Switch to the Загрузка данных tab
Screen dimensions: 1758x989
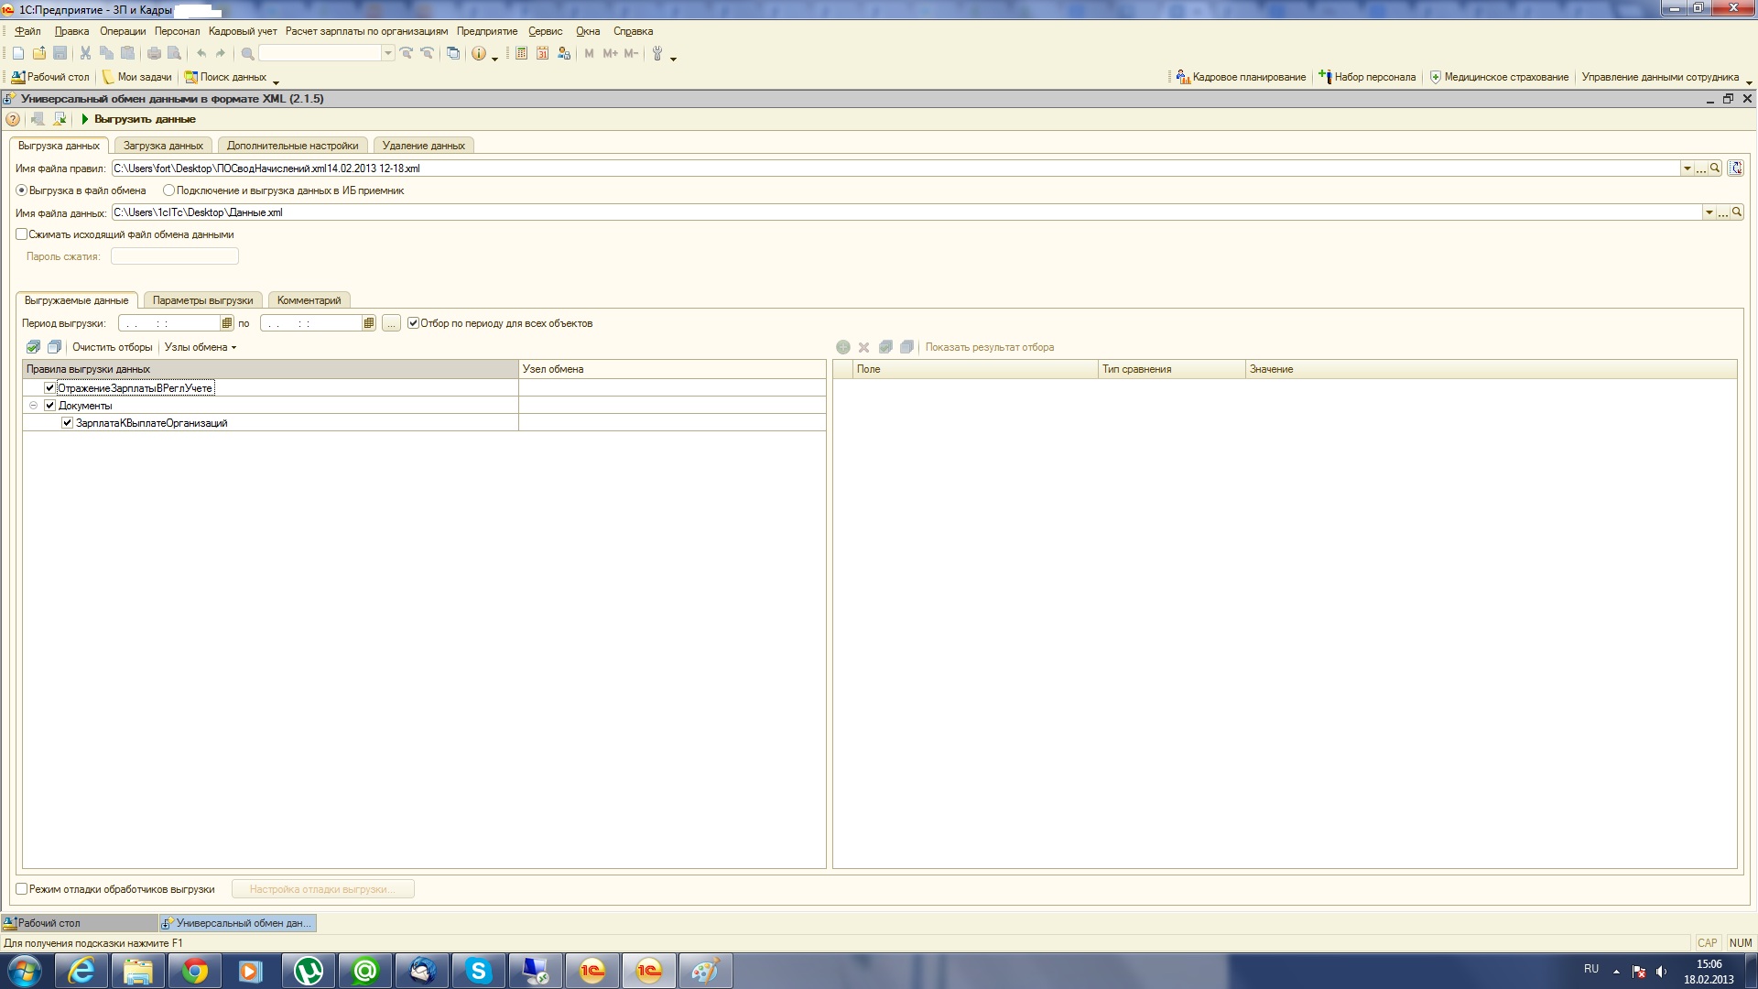[163, 146]
